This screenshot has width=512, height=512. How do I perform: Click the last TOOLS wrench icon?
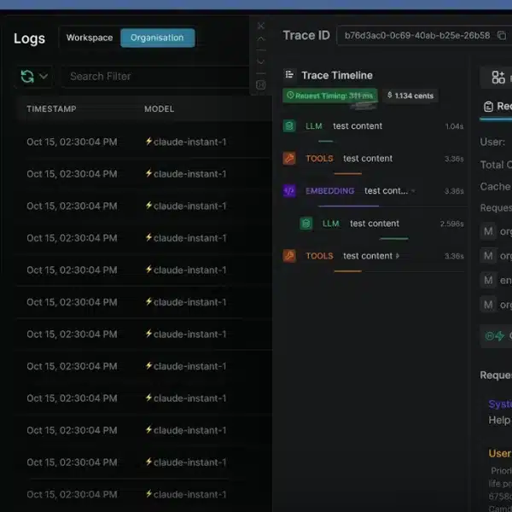[x=289, y=256]
